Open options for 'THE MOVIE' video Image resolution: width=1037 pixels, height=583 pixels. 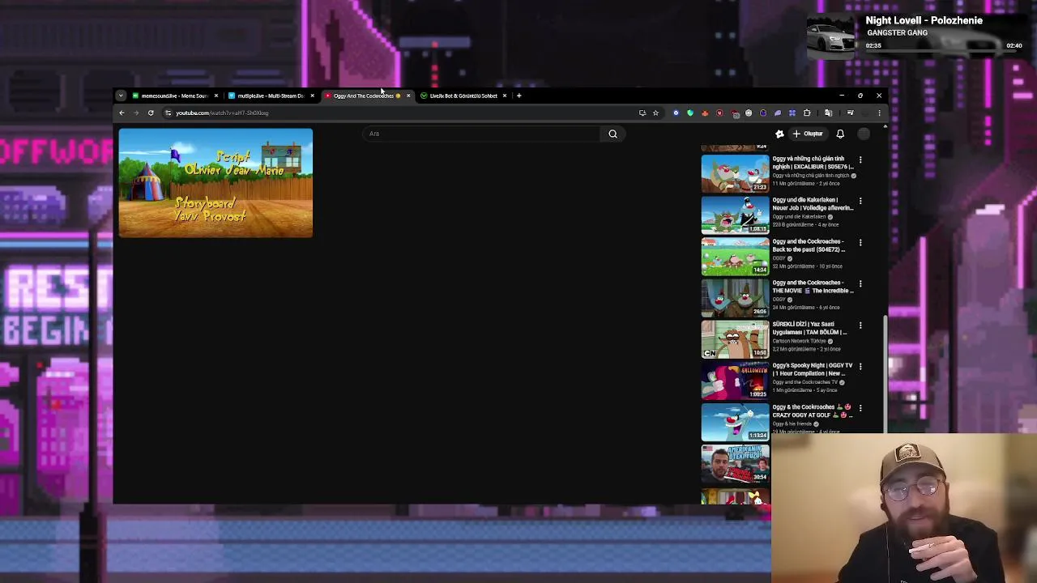(x=860, y=283)
